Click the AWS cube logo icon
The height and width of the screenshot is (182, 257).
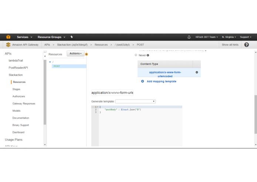click(x=8, y=37)
